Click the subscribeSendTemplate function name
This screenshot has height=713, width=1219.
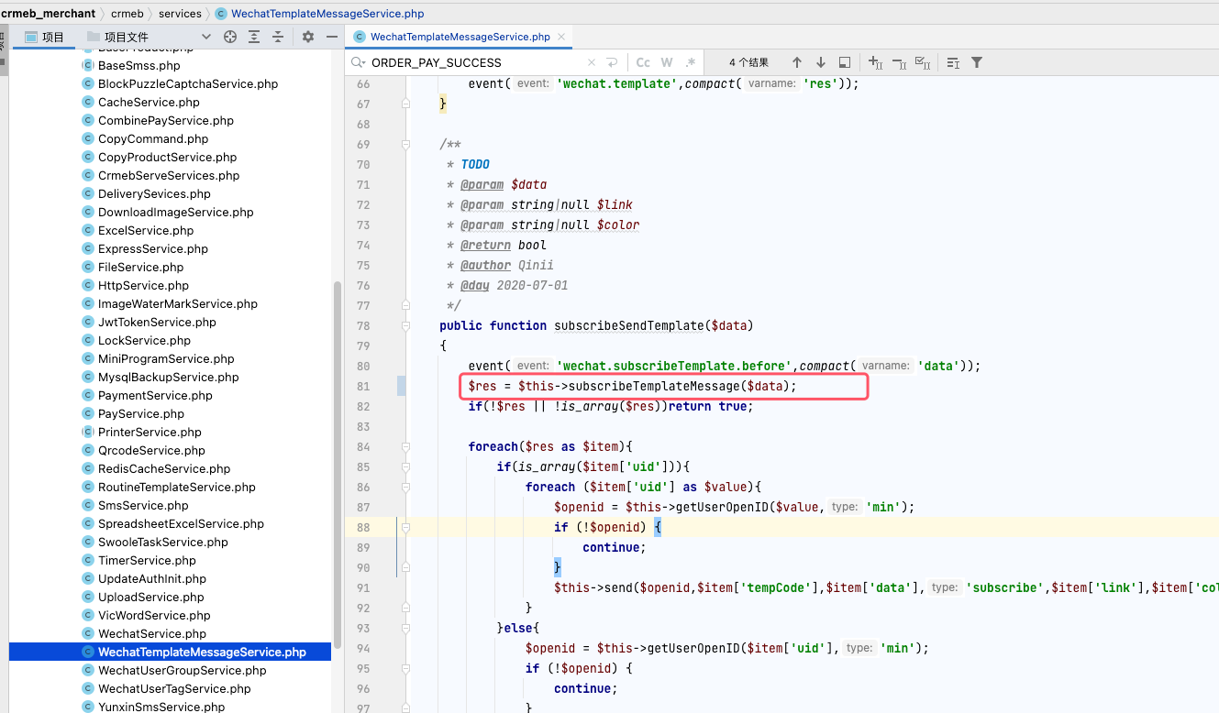click(x=629, y=325)
